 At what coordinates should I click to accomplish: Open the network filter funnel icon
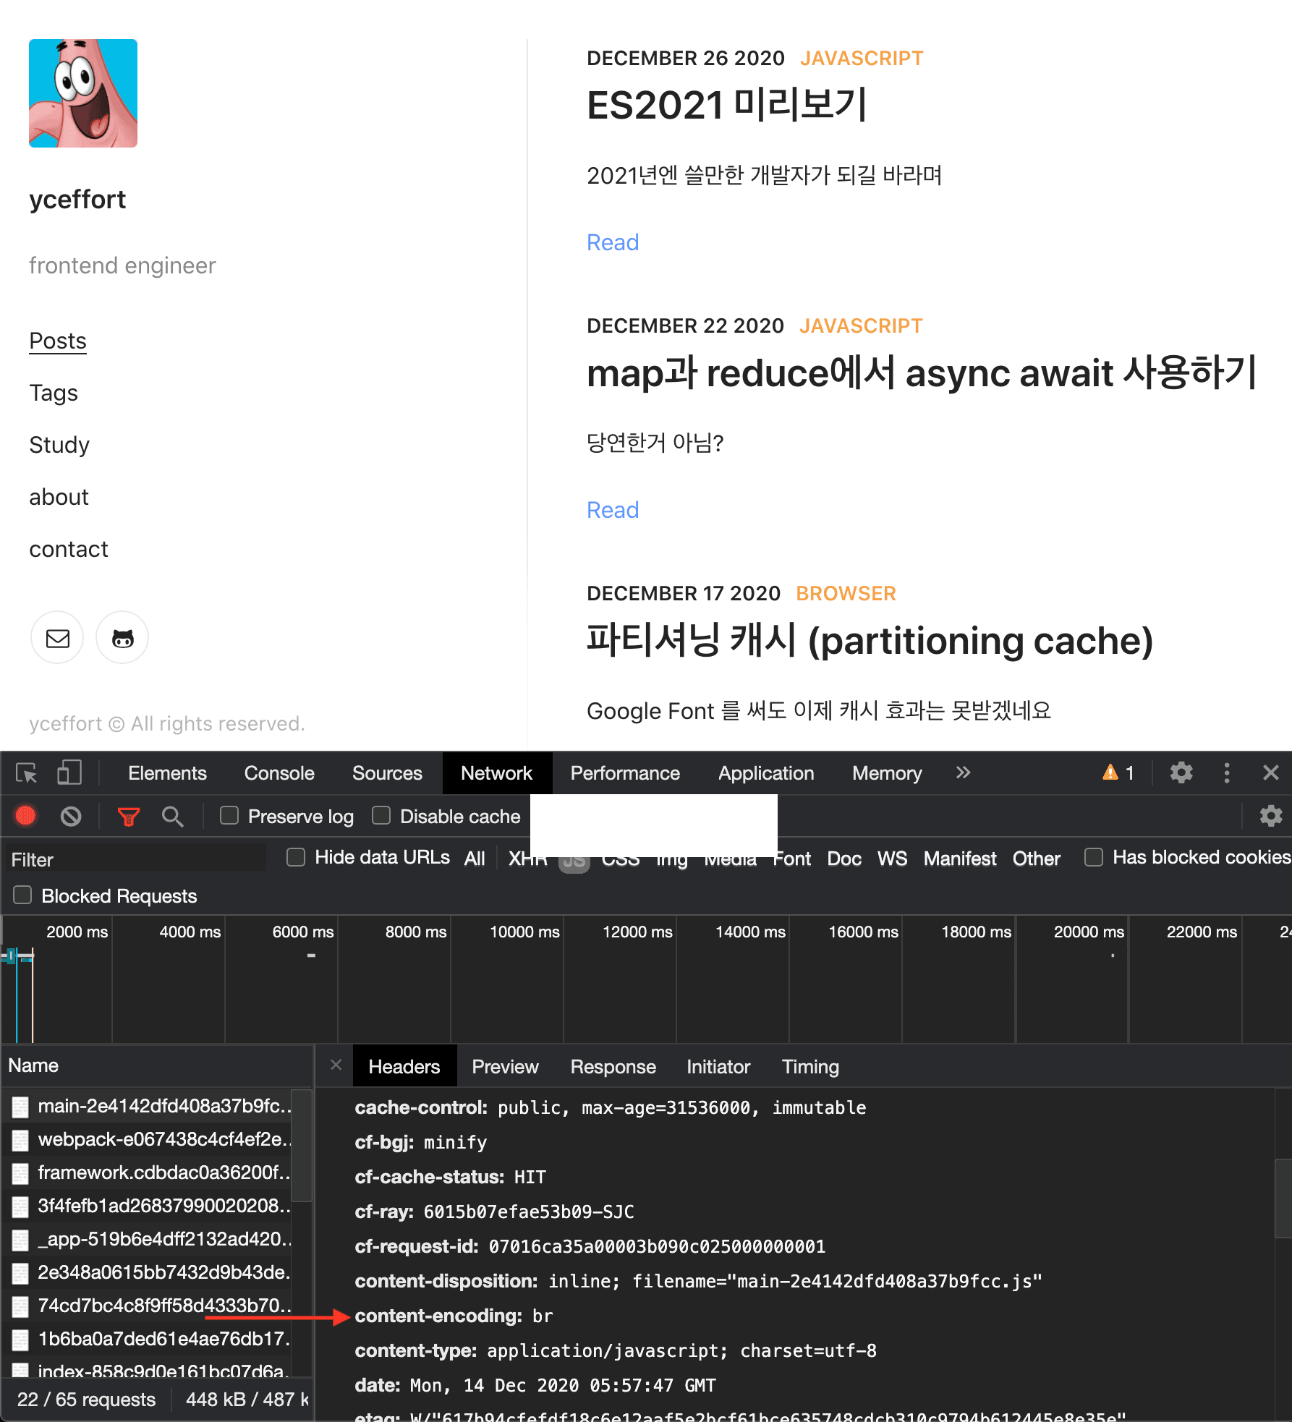128,816
